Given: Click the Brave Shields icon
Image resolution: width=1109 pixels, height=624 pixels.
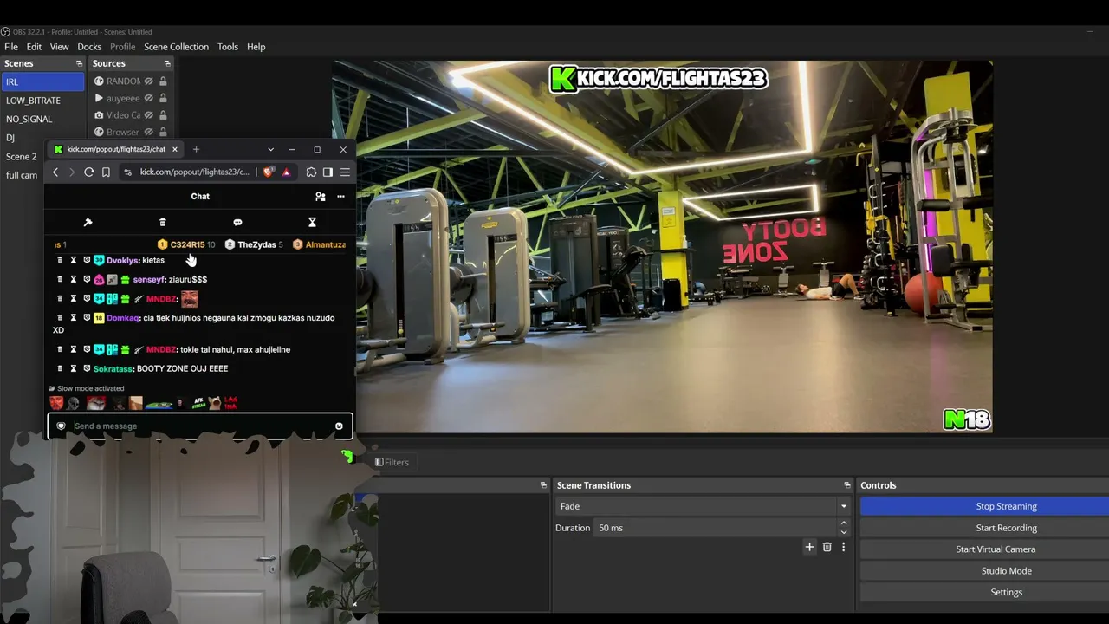Looking at the screenshot, I should [x=269, y=172].
